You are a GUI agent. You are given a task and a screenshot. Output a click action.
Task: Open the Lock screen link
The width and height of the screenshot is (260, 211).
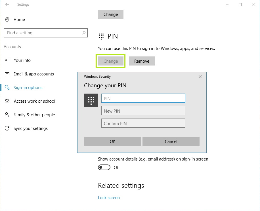109,198
